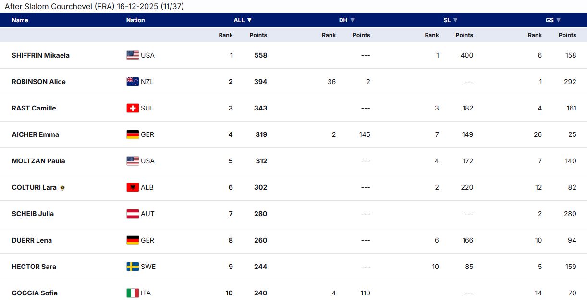The width and height of the screenshot is (587, 305).
Task: Click the Austria flag icon
Action: pos(133,214)
